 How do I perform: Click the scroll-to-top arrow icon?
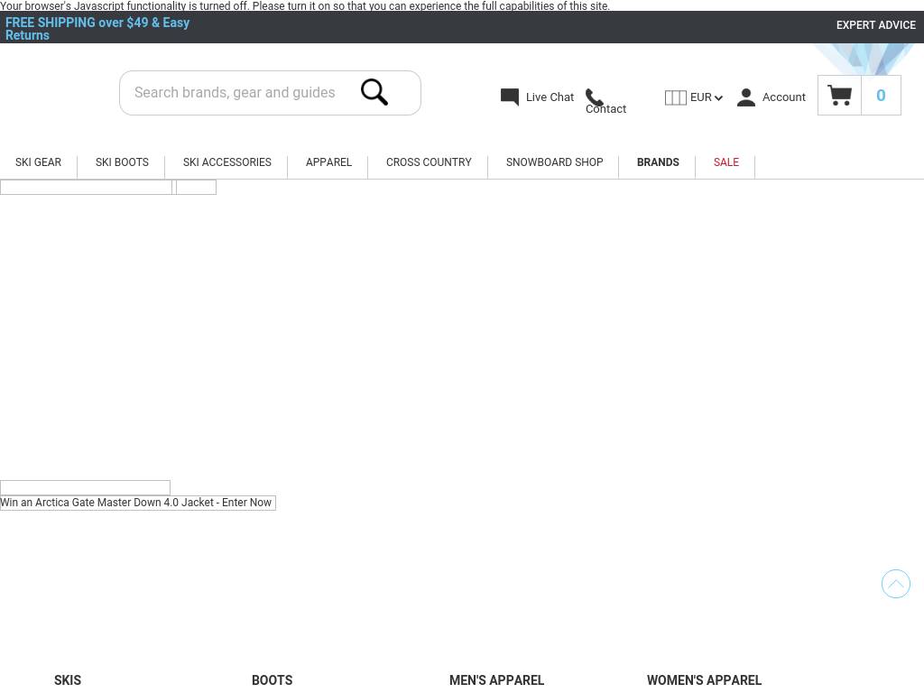(896, 584)
